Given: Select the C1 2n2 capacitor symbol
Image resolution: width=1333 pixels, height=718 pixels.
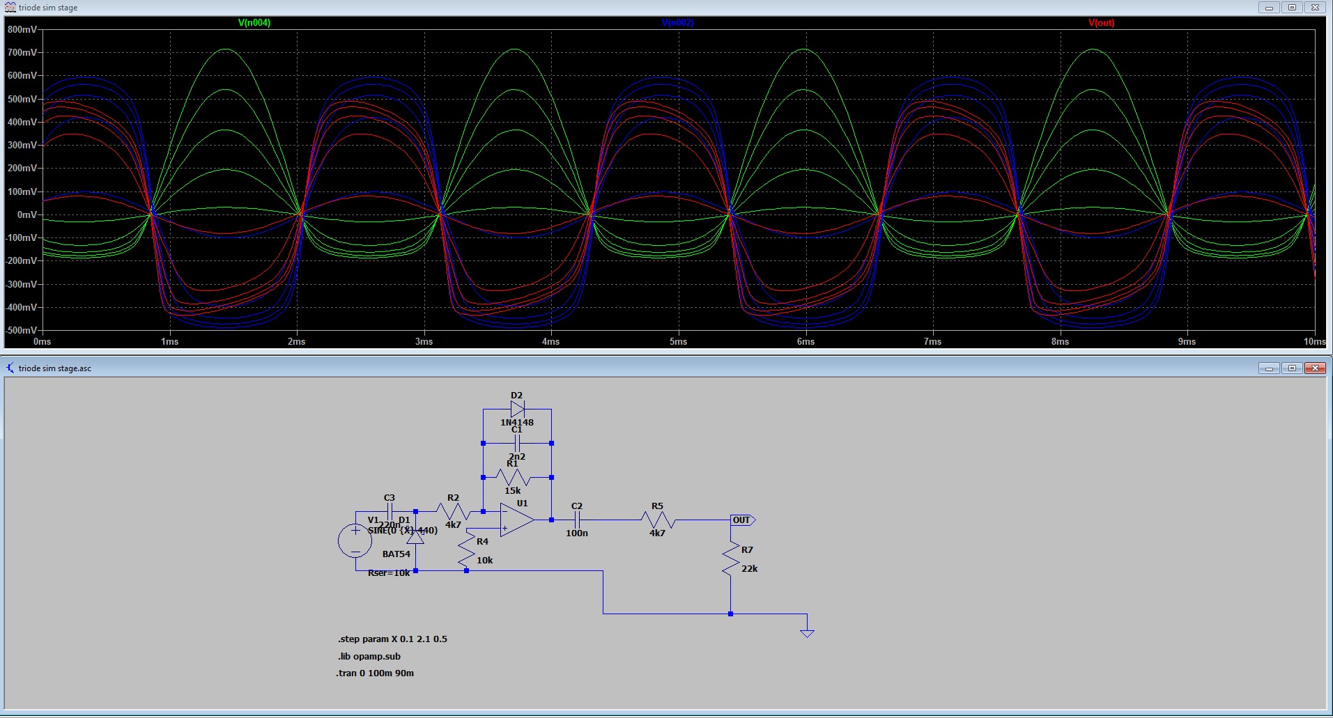Looking at the screenshot, I should (x=517, y=443).
